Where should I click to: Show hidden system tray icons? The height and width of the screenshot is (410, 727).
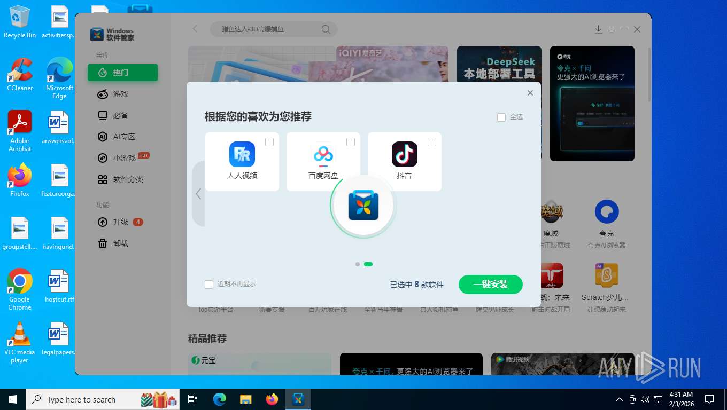pos(620,399)
